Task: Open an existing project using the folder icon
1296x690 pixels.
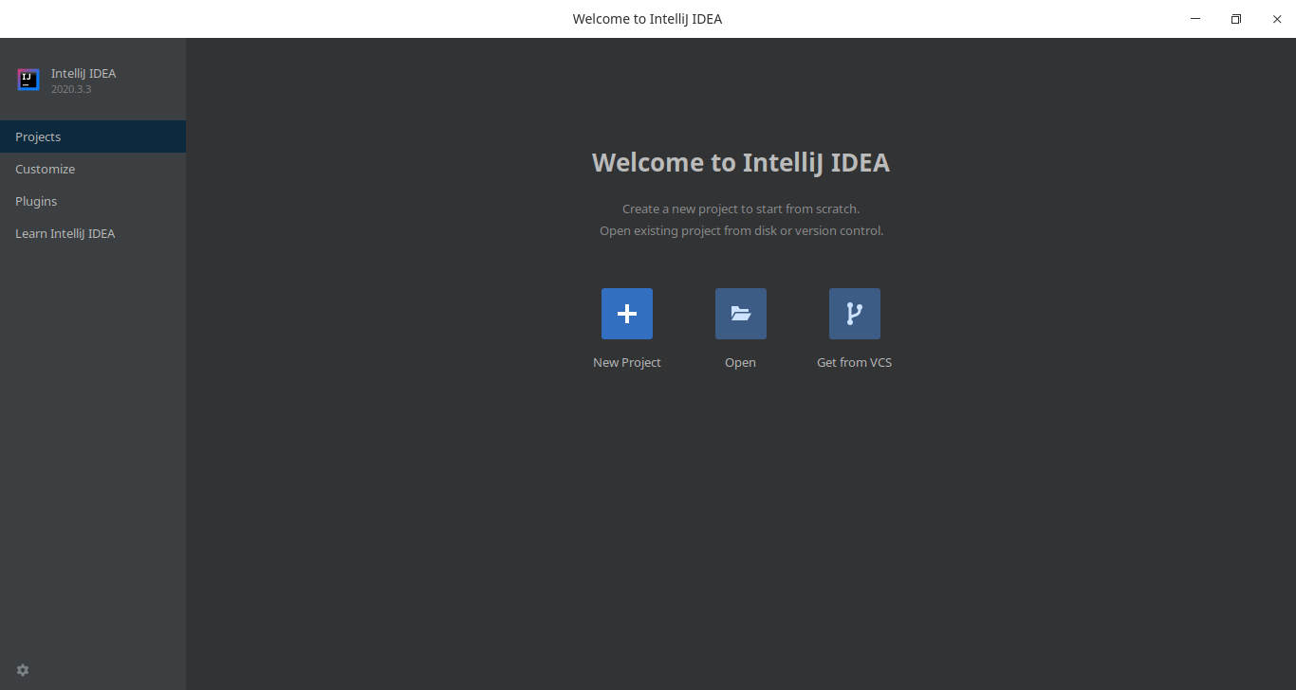Action: pyautogui.click(x=740, y=313)
